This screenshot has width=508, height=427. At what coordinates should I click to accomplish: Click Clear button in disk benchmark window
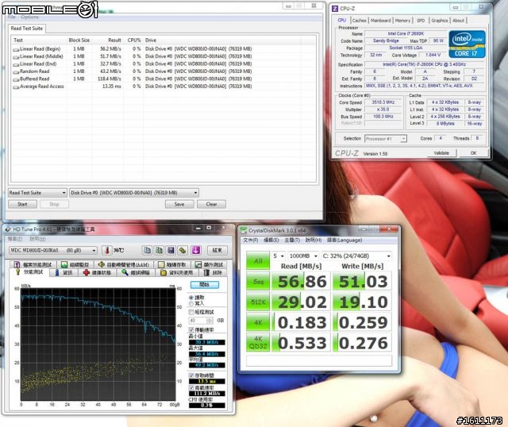point(211,204)
